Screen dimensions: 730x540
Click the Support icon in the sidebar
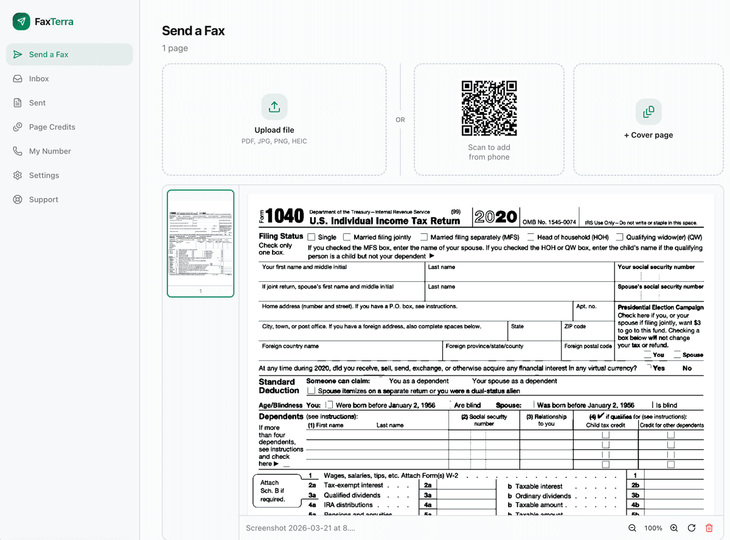pos(17,199)
